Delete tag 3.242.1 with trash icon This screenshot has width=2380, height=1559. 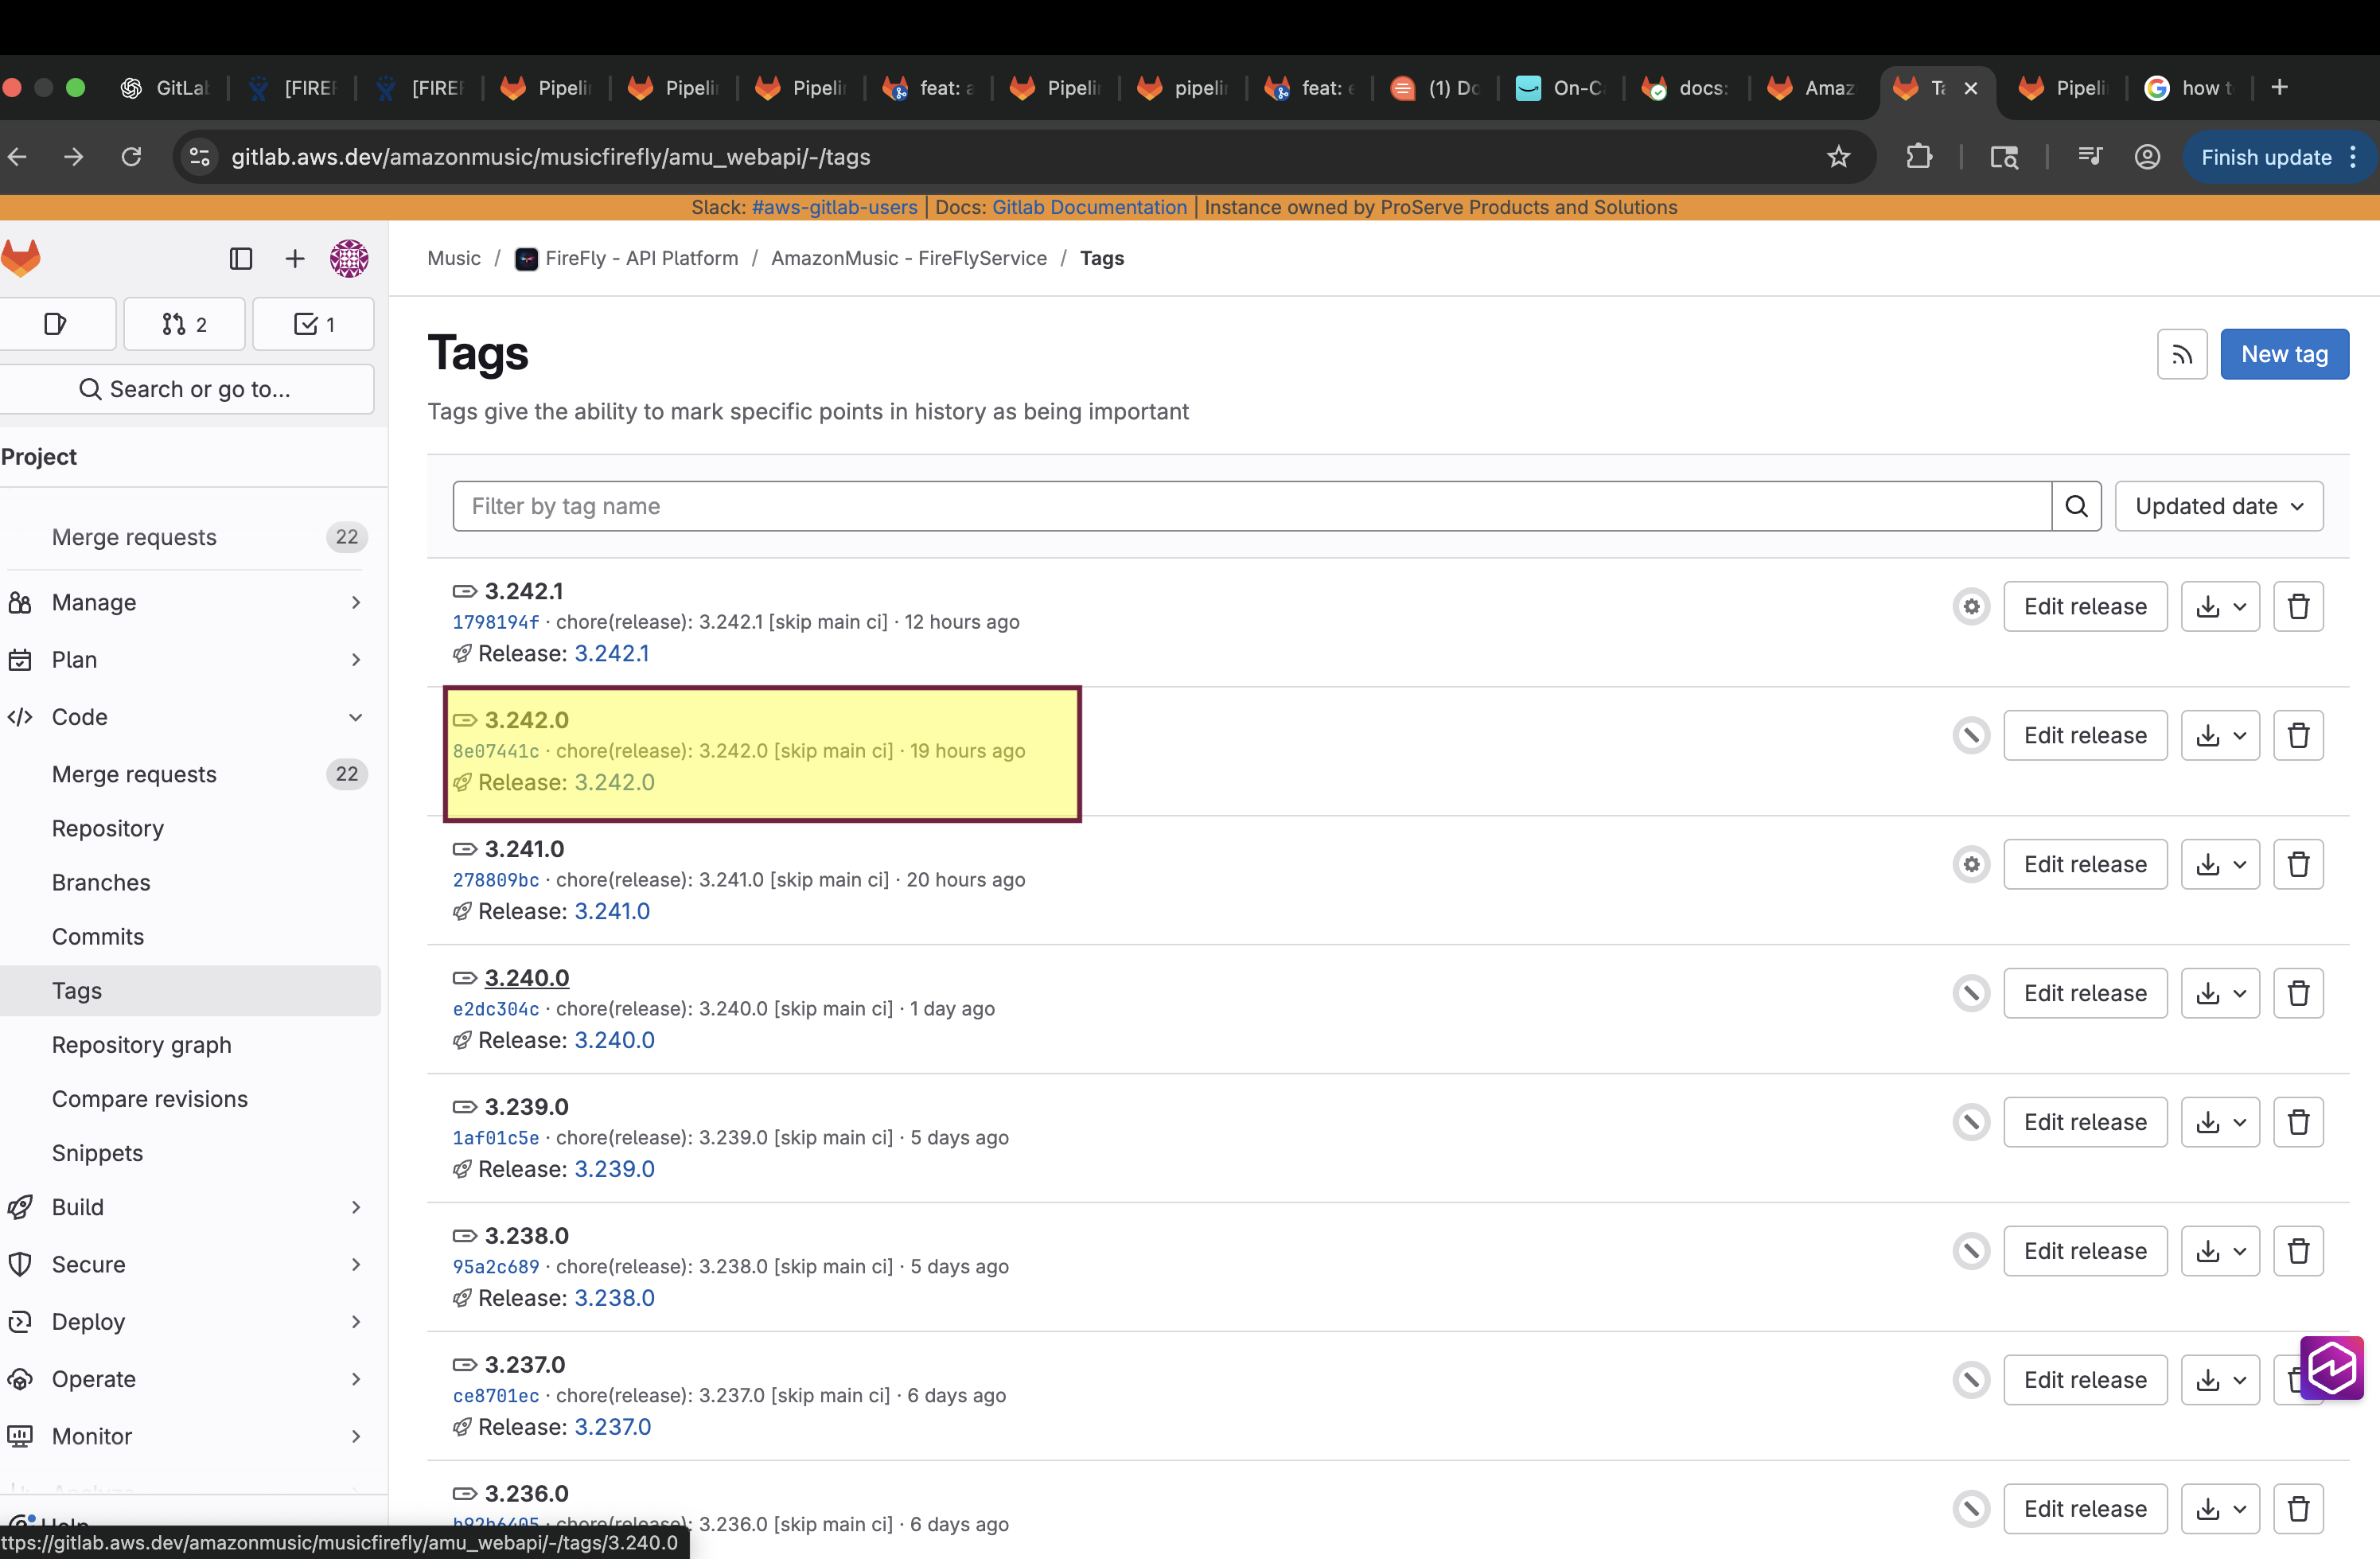click(x=2298, y=606)
